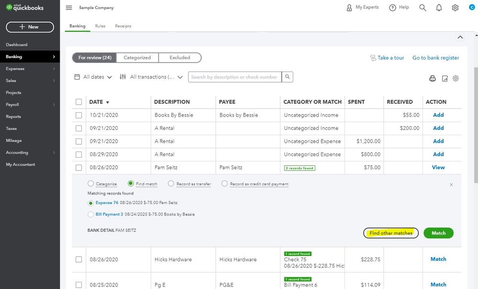Check the Pam Seitz row checkbox
This screenshot has width=478, height=289.
click(78, 168)
